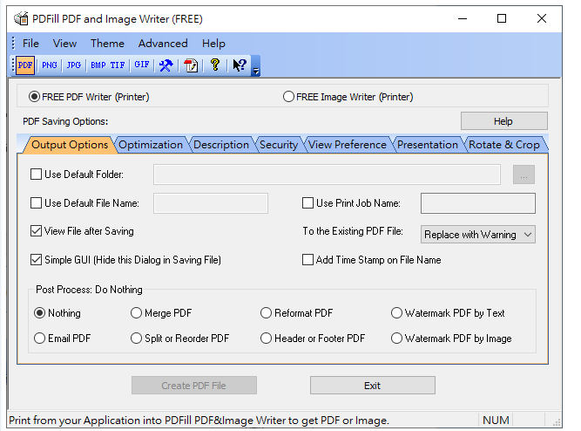Open the Replace with Warning dropdown

pyautogui.click(x=478, y=234)
